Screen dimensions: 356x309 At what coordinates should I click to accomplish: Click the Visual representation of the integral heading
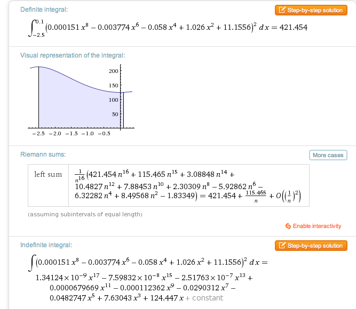click(73, 55)
